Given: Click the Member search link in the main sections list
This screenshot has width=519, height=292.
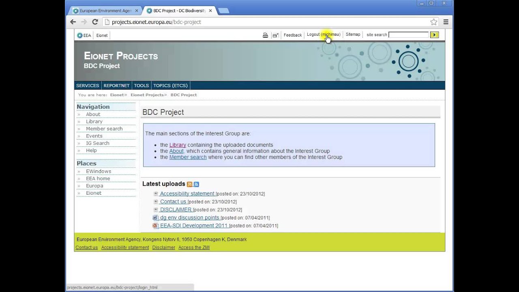Looking at the screenshot, I should (x=188, y=157).
